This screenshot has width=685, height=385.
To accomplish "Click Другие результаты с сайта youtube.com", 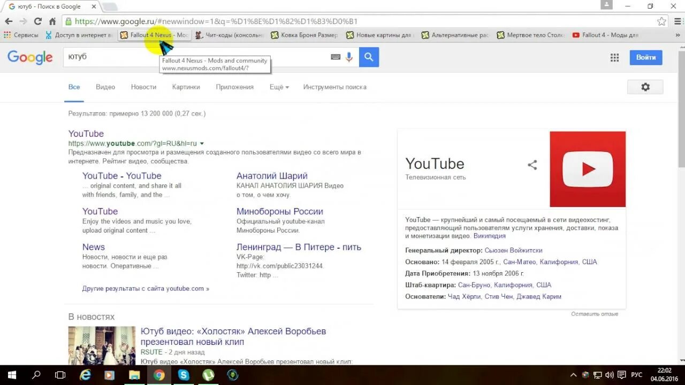I will [146, 289].
